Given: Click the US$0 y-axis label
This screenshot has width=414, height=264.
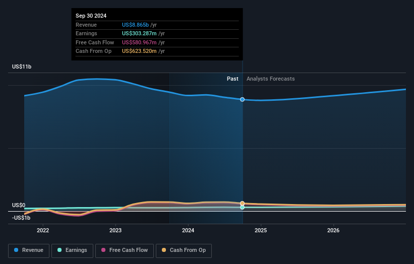Looking at the screenshot, I should [19, 205].
